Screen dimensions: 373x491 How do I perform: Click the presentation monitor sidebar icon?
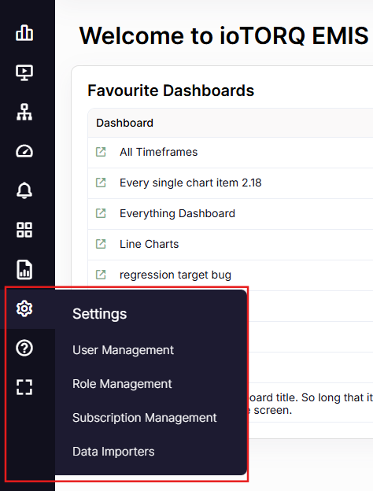click(24, 72)
